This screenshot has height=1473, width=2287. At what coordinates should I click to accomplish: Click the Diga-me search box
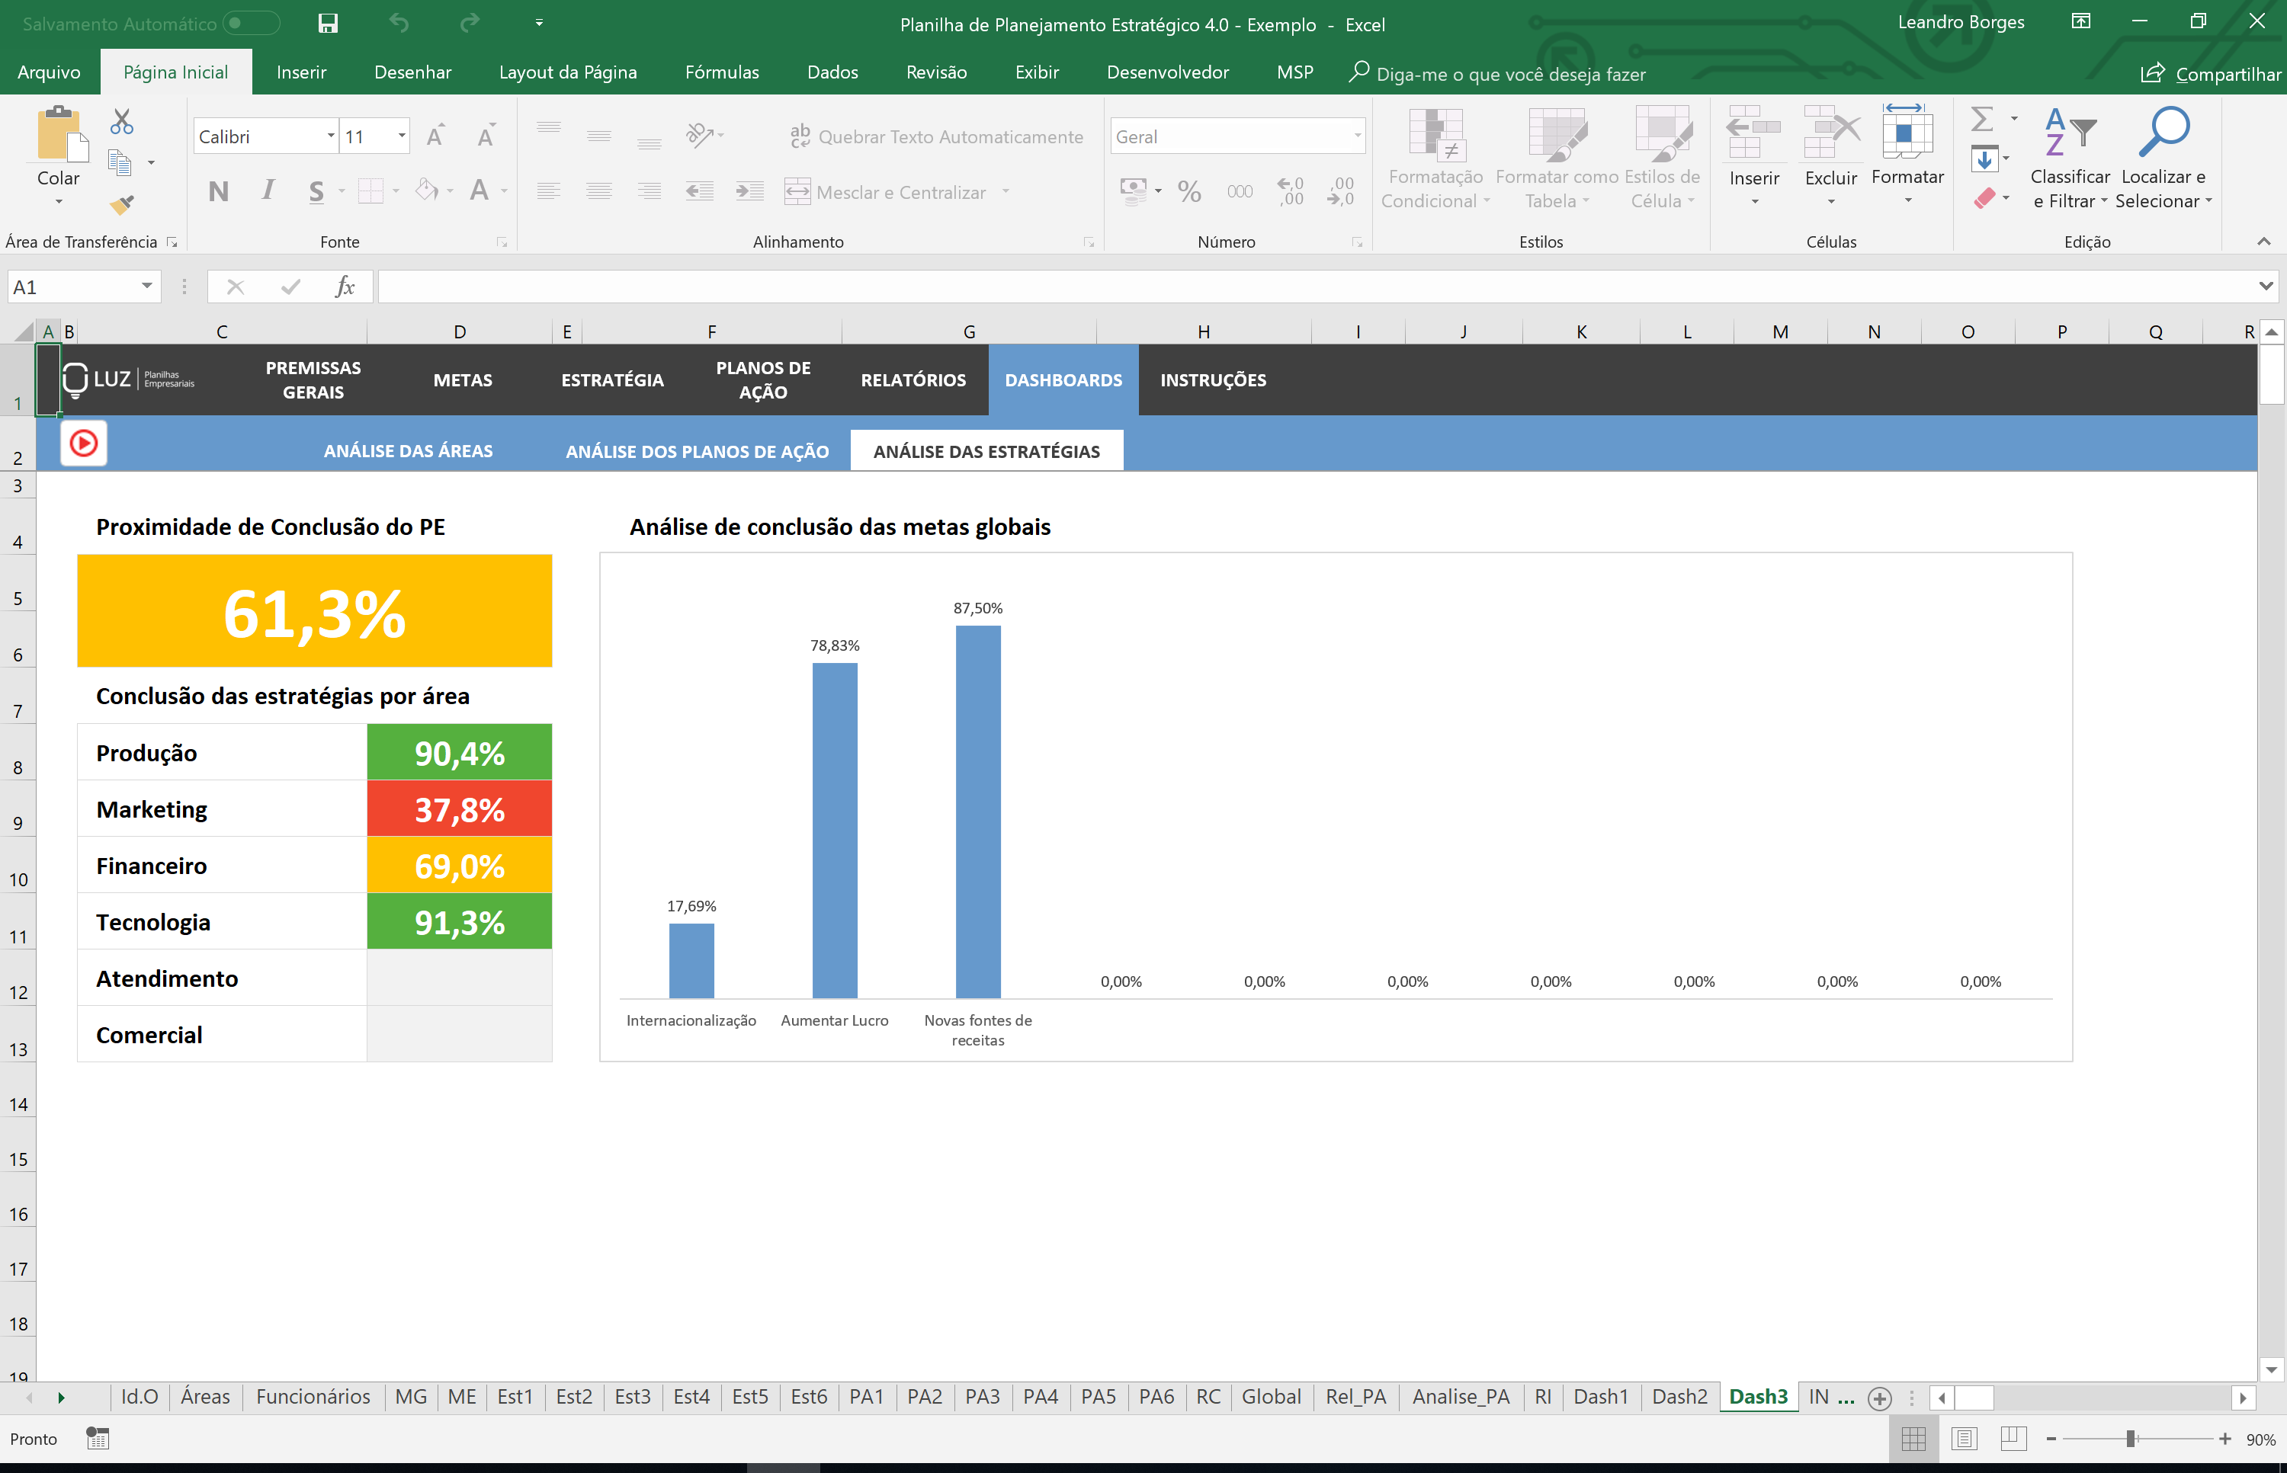1497,74
